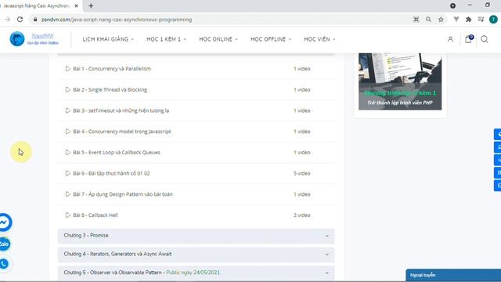Image resolution: width=501 pixels, height=282 pixels.
Task: Expand Chương 5 Observer Pattern section
Action: 196,273
